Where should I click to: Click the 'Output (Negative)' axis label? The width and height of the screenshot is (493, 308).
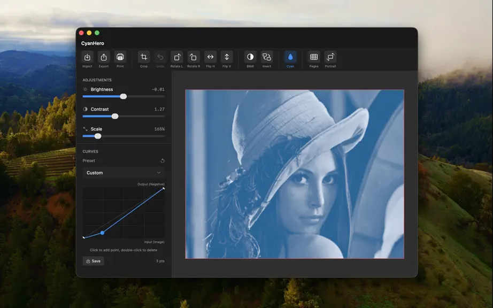coord(151,184)
